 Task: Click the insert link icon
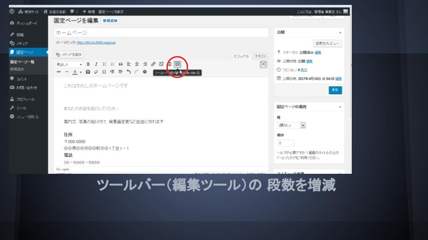point(153,64)
